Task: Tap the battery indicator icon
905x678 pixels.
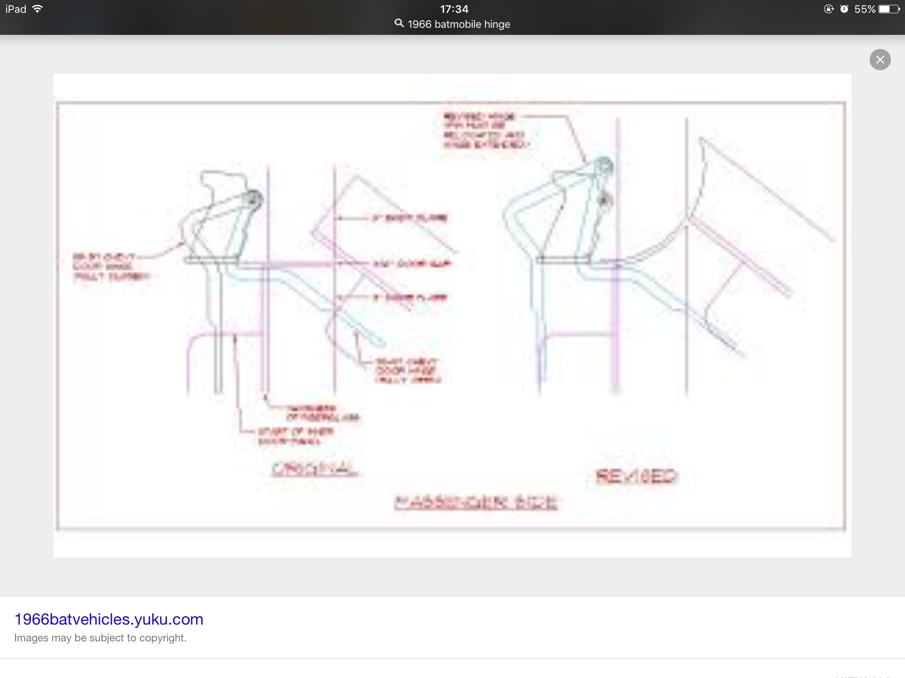Action: 889,9
